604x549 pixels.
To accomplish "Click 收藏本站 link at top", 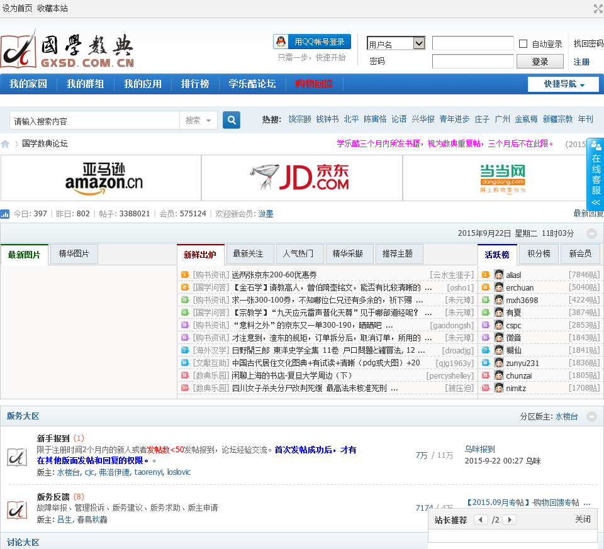I will coord(52,8).
